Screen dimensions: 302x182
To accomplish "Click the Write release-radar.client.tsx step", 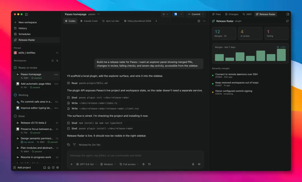I will 103,109.
